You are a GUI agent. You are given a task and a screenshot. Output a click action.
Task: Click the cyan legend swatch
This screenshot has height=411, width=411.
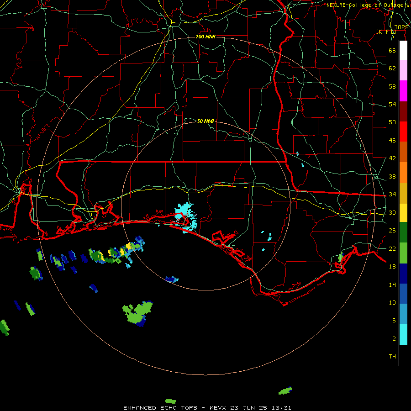point(403,335)
